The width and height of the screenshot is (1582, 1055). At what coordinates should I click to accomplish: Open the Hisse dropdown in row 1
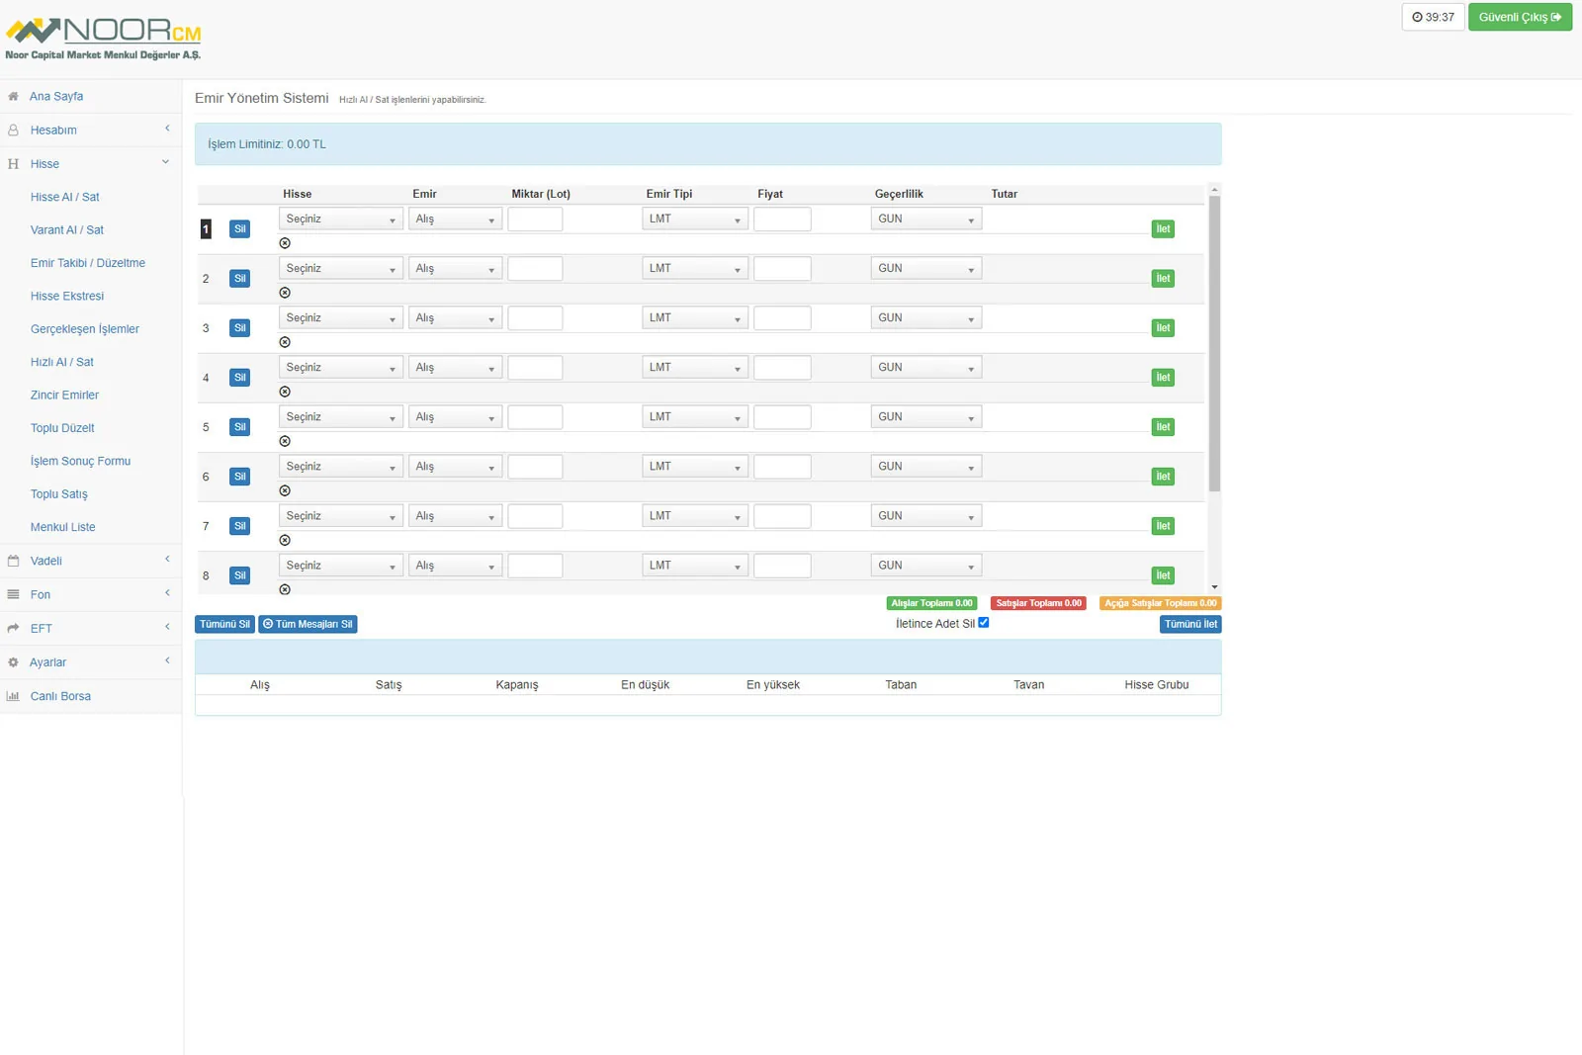pos(340,220)
